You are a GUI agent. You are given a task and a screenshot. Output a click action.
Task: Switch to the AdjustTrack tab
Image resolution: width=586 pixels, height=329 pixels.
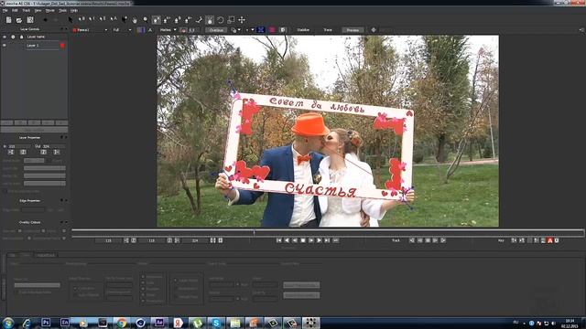pos(46,255)
